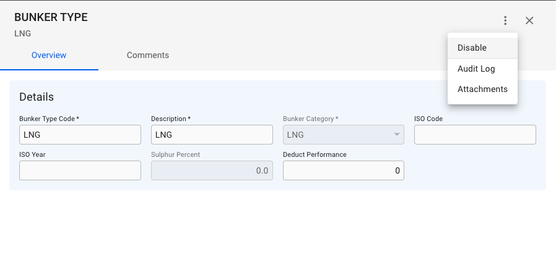Focus the Description text field

[x=212, y=135]
